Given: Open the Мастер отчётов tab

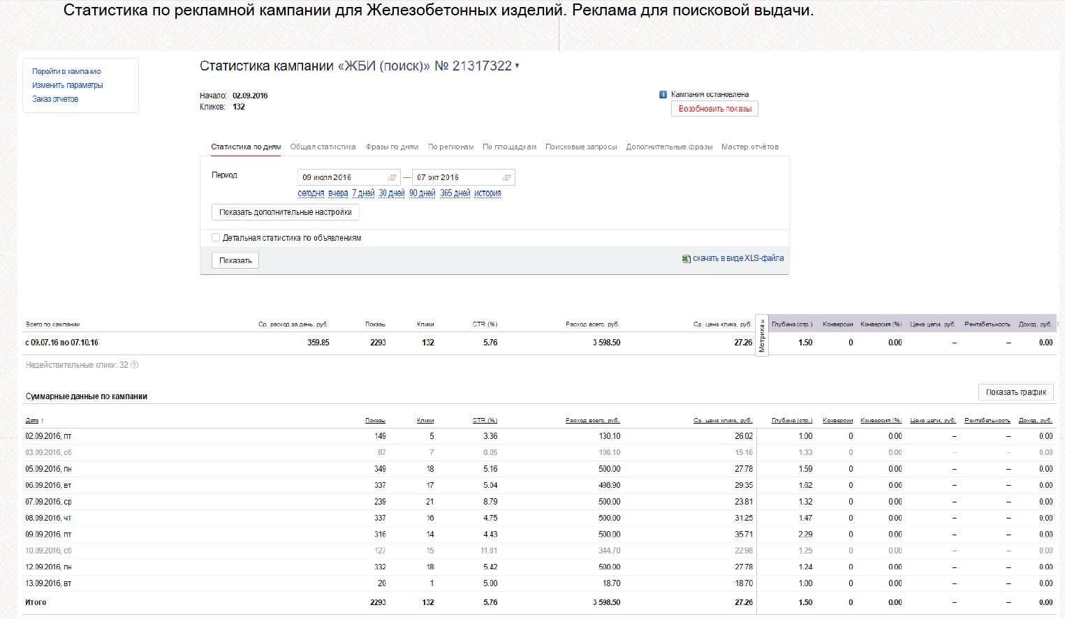Looking at the screenshot, I should coord(750,147).
